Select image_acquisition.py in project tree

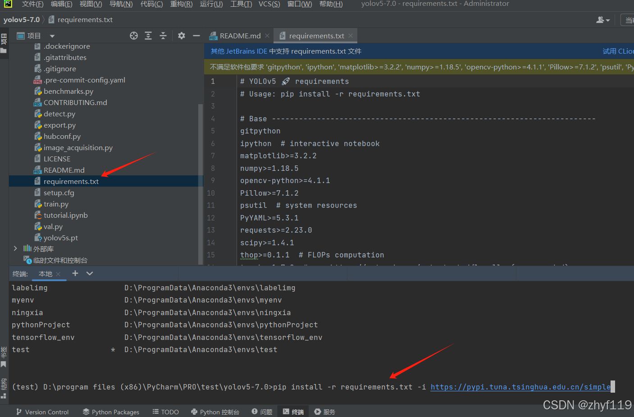(78, 147)
